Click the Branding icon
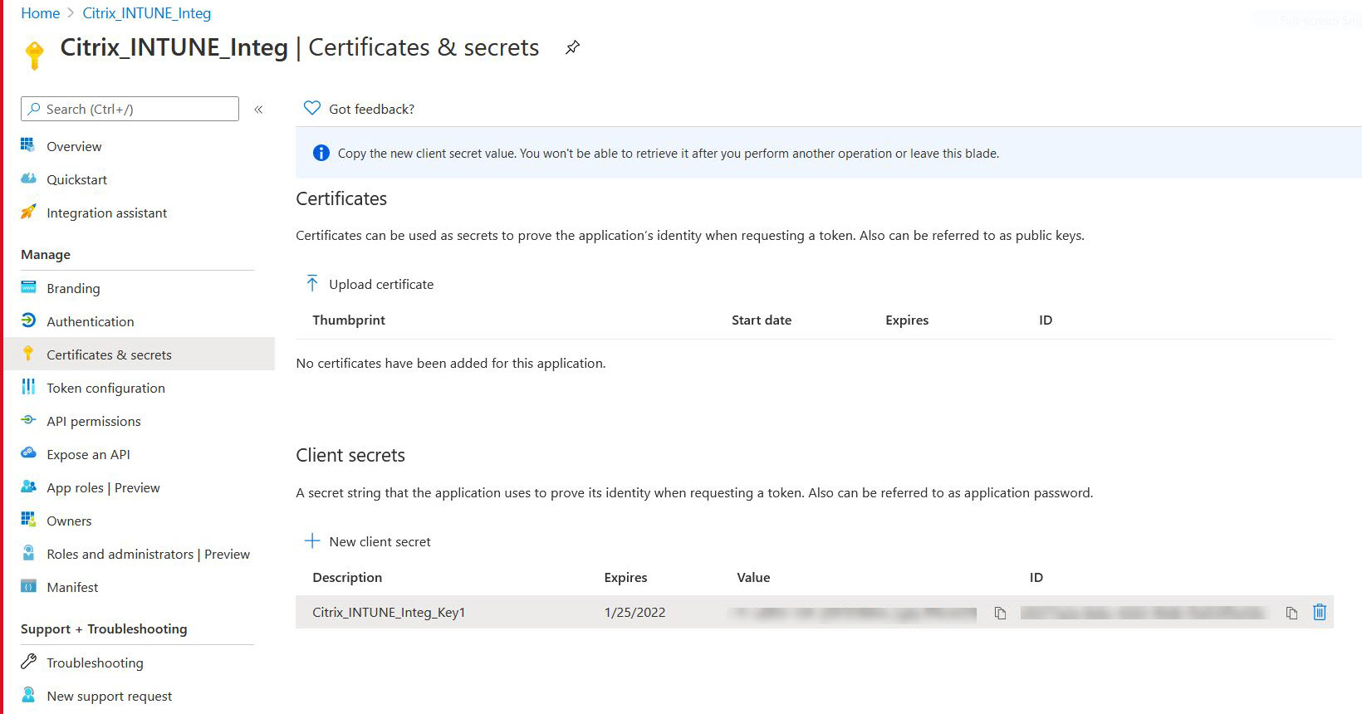The width and height of the screenshot is (1362, 714). tap(28, 287)
